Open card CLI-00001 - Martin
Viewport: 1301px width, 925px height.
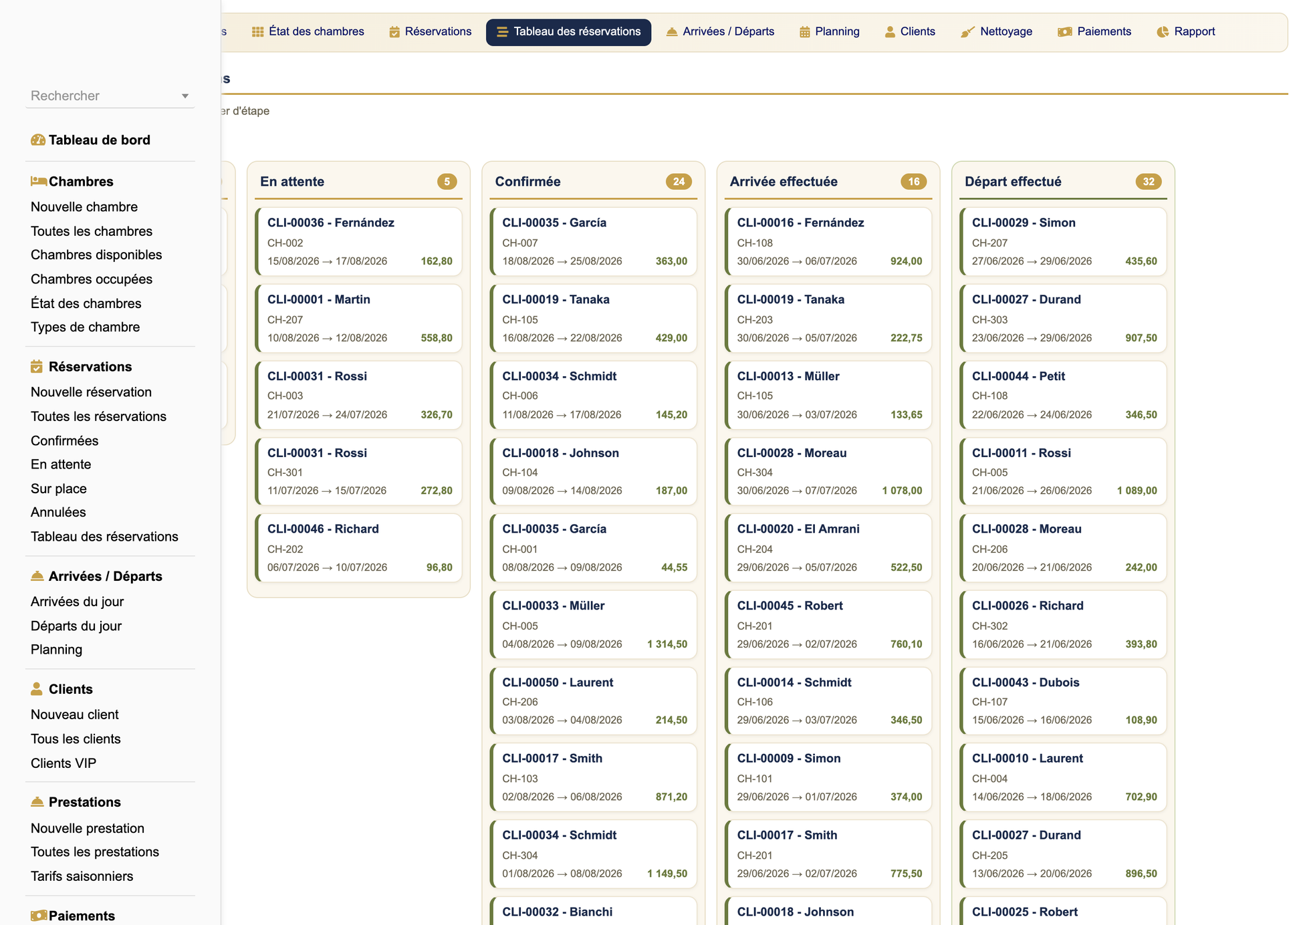pyautogui.click(x=358, y=318)
